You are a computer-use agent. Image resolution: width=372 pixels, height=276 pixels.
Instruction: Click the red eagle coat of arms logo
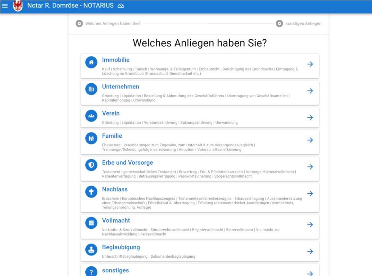point(18,6)
